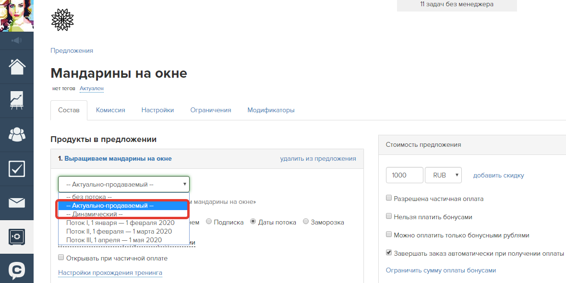
Task: Click 'добавить скидку' link
Action: point(498,176)
